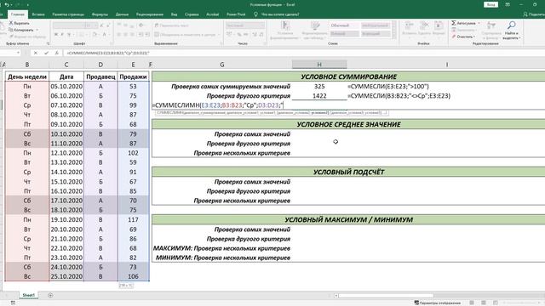Open the number format combo box
Viewport: 545px width, 306px height.
click(245, 25)
